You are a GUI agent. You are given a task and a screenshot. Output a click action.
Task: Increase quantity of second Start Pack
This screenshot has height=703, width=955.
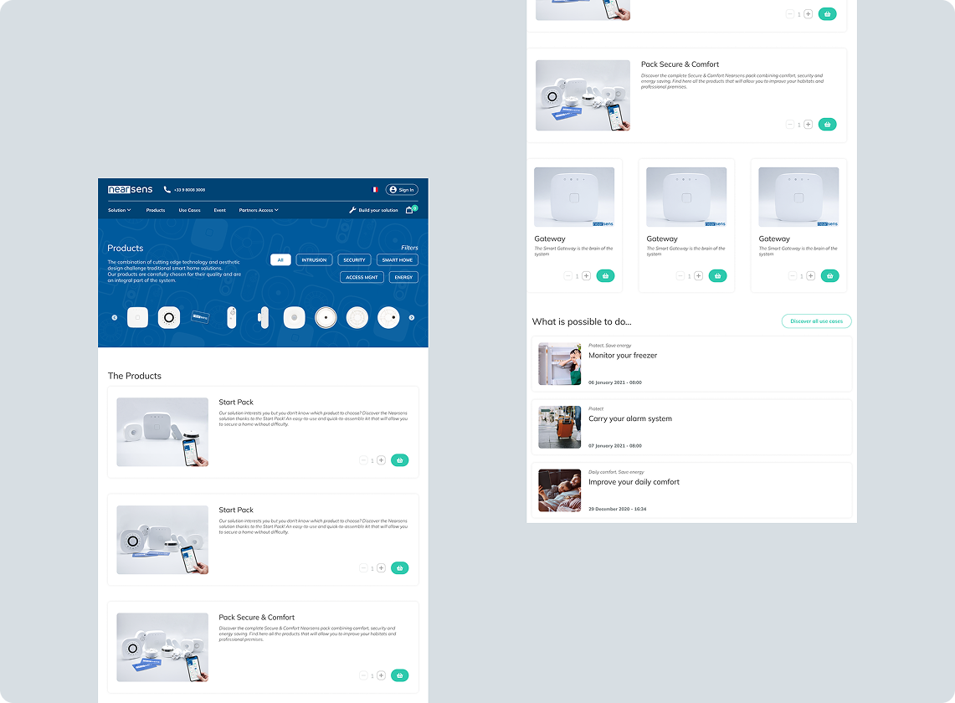(x=382, y=567)
